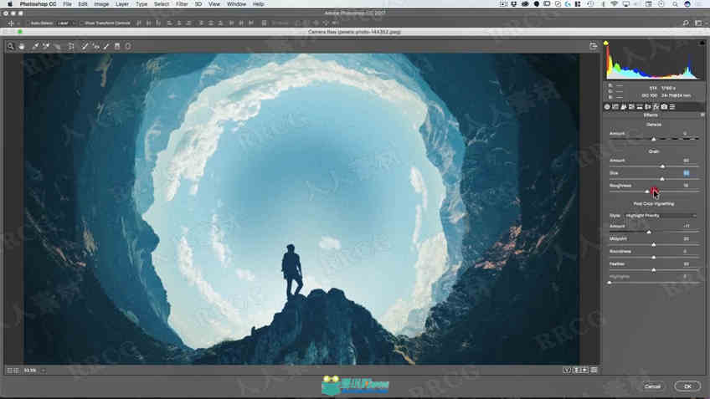Open the Basic panel tab icon
710x399 pixels.
tap(607, 107)
